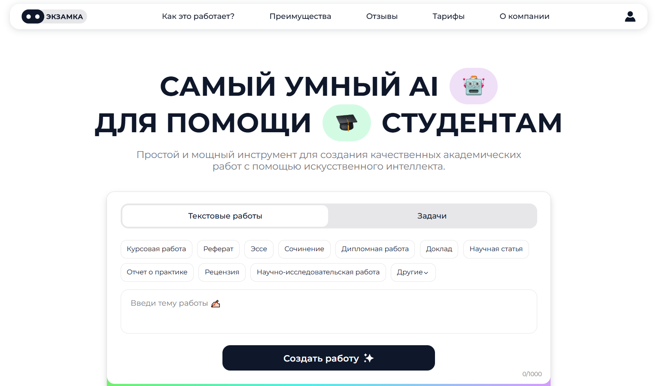The width and height of the screenshot is (657, 386).
Task: Click the graduation cap emoji icon
Action: coord(347,123)
